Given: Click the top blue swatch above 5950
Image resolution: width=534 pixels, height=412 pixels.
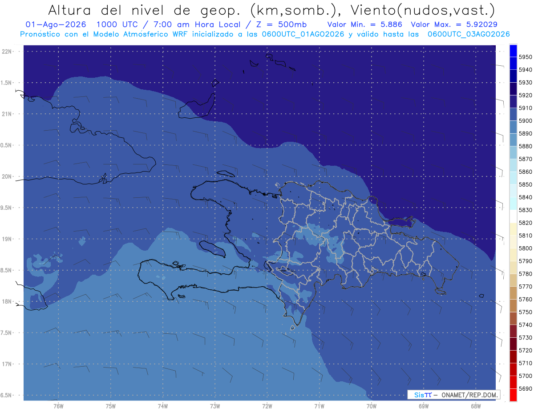Looking at the screenshot, I should 513,51.
